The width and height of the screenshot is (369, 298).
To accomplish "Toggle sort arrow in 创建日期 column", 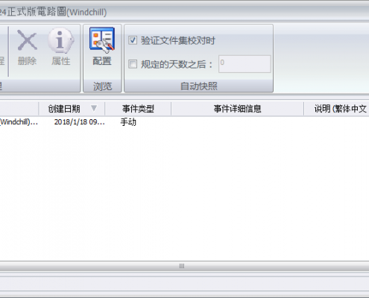I will click(94, 108).
